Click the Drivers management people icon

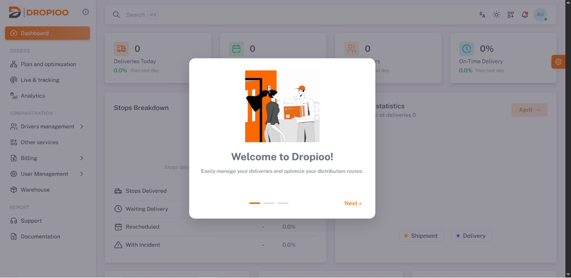point(14,127)
